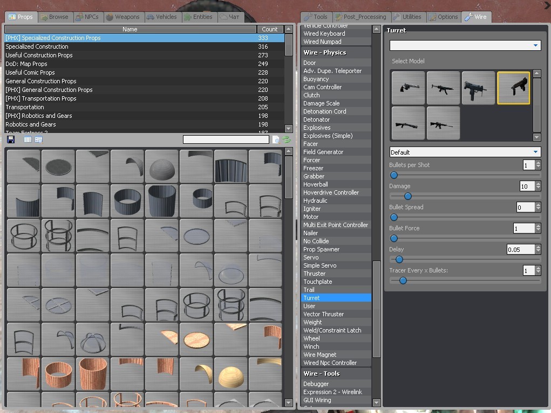The image size is (551, 413).
Task: Select the shotgun turret model
Action: 408,123
